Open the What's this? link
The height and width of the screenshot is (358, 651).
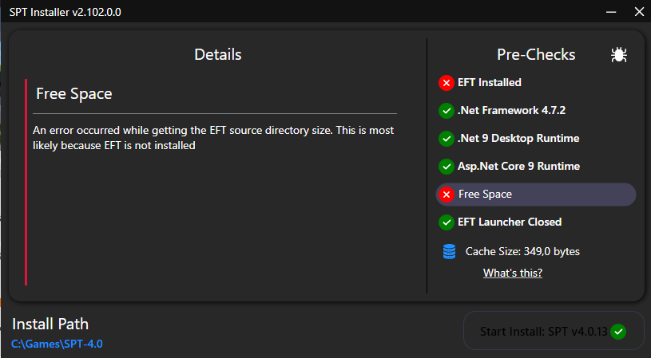[513, 273]
